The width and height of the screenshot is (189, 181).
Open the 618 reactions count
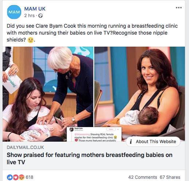30,177
